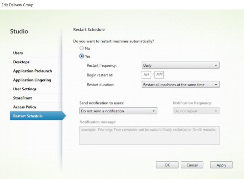Navigate to the StoreFront tab

pyautogui.click(x=23, y=98)
